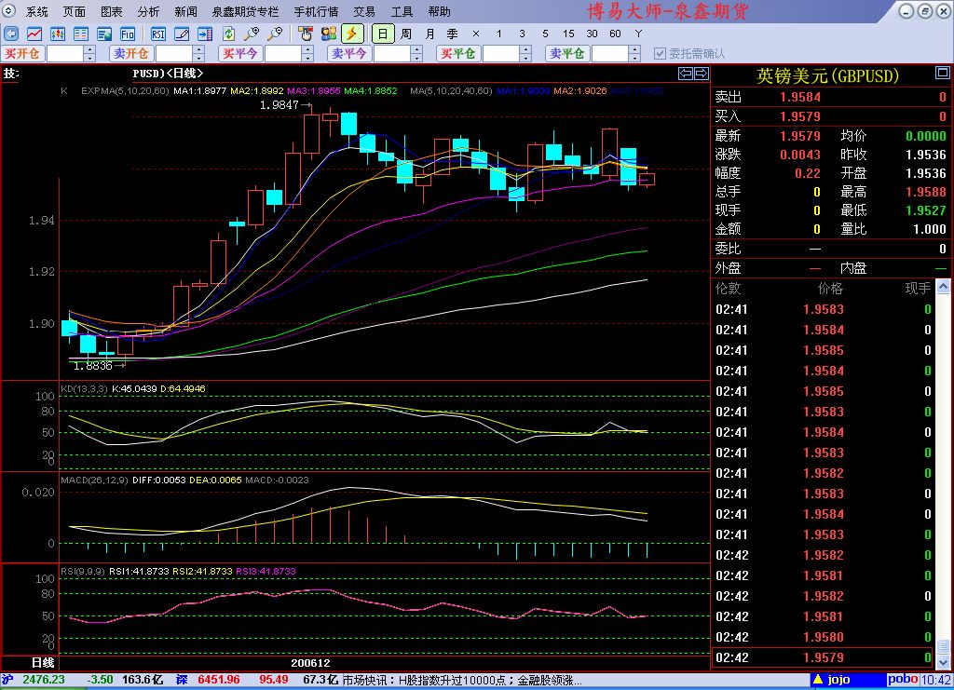Select the line chart trend icon
The width and height of the screenshot is (954, 690).
point(33,34)
